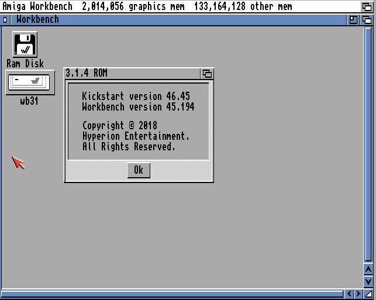Click the screen depth gadget in title bar
376x300 pixels.
pos(367,6)
